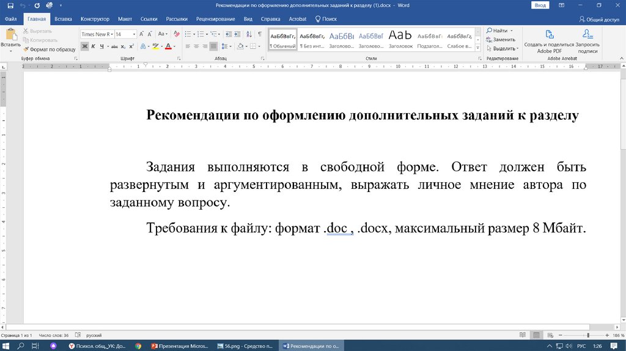Apply the Text Effects icon
This screenshot has height=351, width=626.
click(x=143, y=46)
